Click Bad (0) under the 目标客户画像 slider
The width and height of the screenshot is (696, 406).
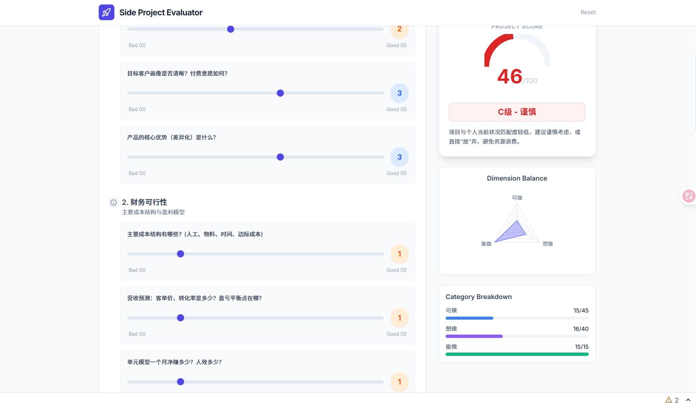click(x=137, y=109)
